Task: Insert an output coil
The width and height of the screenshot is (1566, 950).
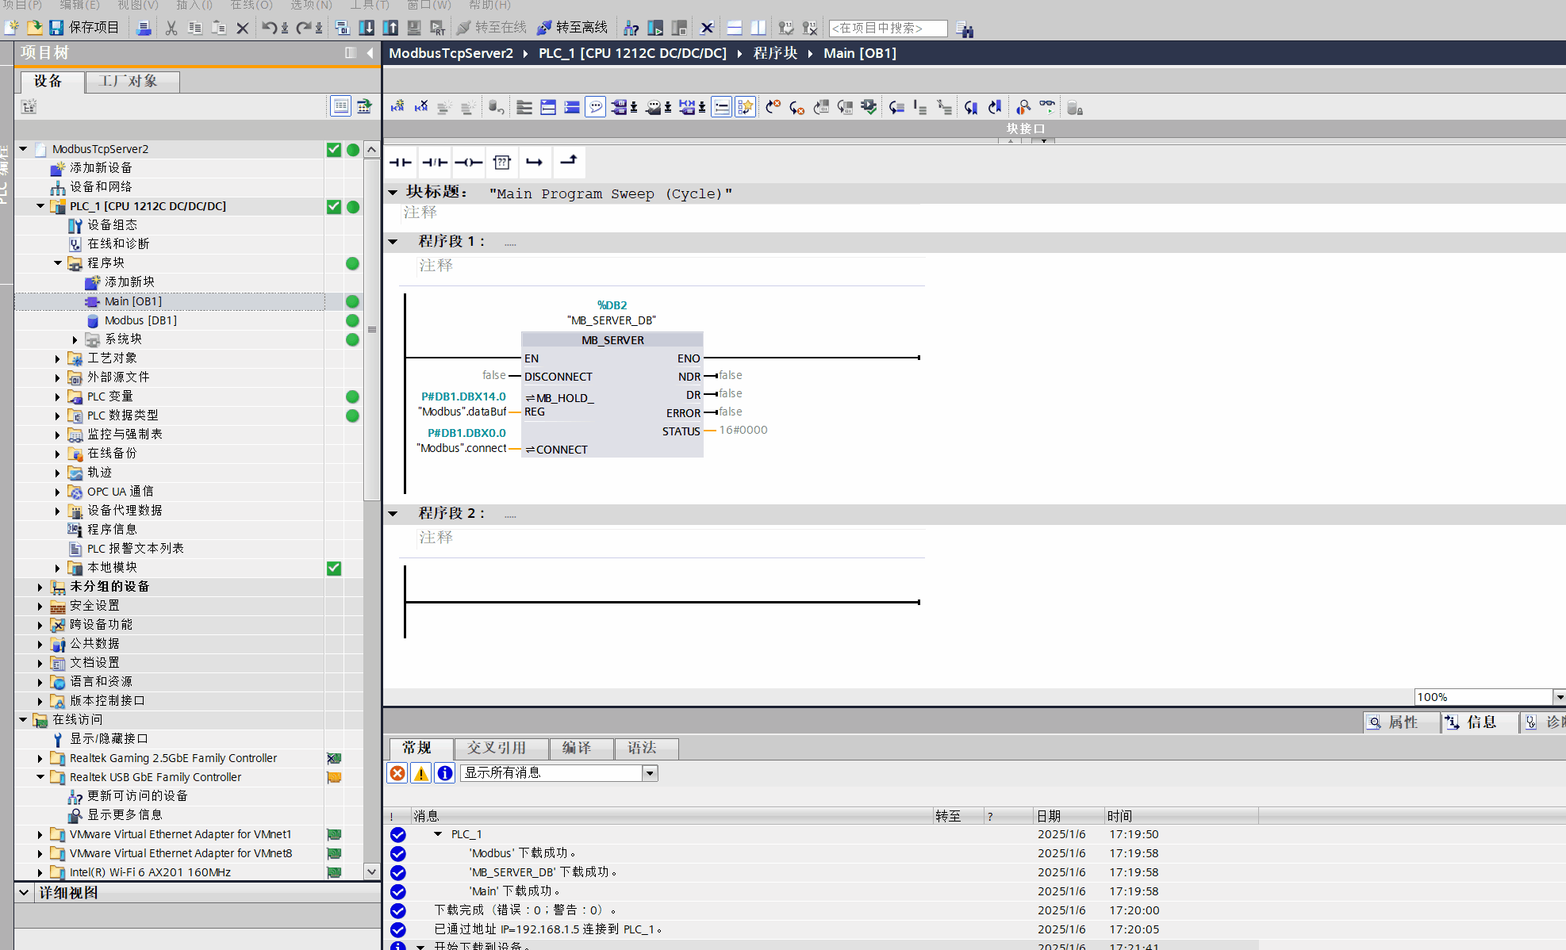Action: (x=468, y=163)
